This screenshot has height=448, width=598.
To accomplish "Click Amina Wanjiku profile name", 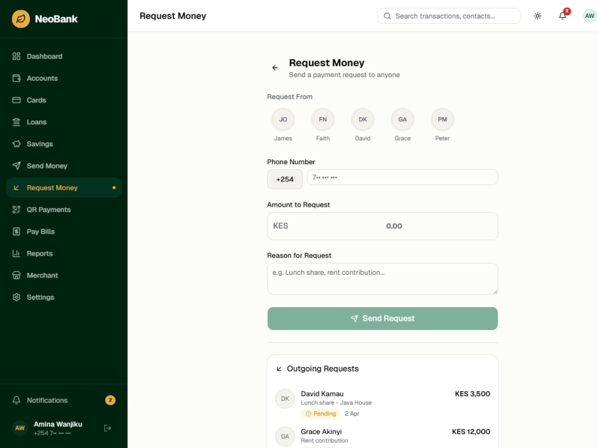I will click(58, 424).
